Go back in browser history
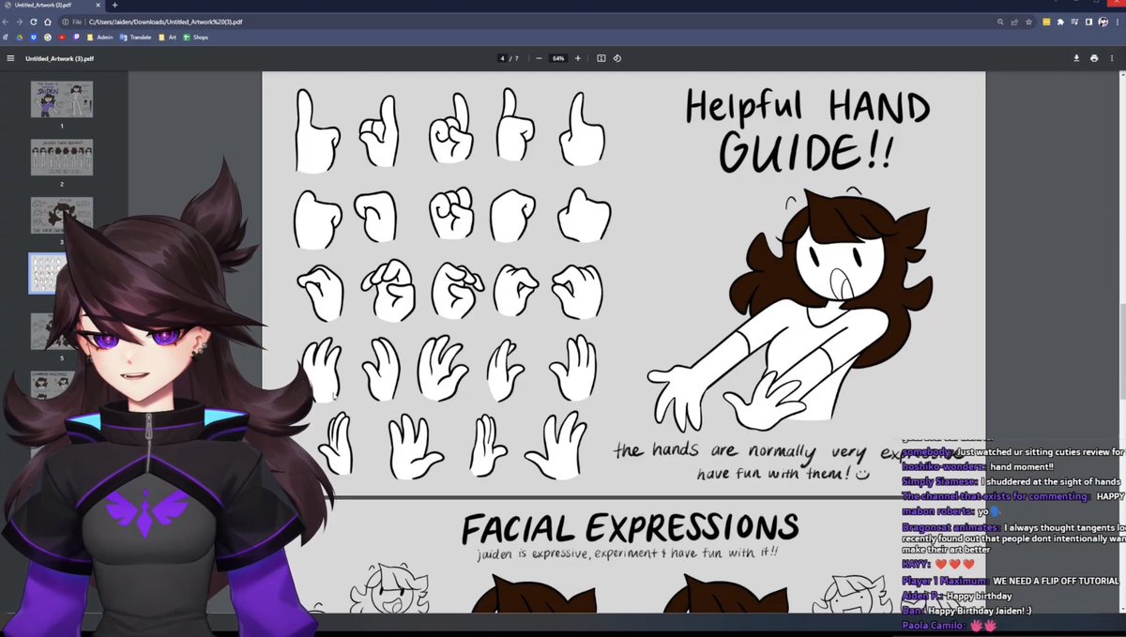 (6, 22)
